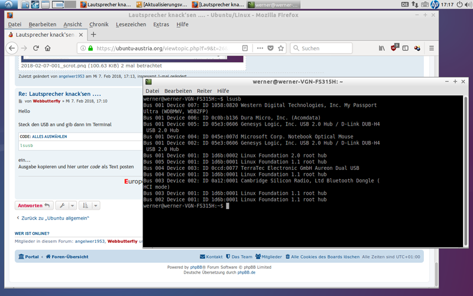This screenshot has width=473, height=296.
Task: Reload the forum page in Firefox
Action: coord(36,49)
